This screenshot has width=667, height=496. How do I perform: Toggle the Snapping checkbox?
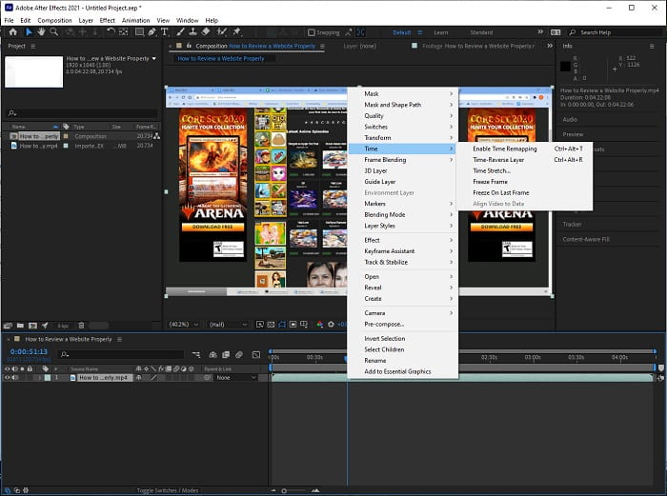point(312,32)
